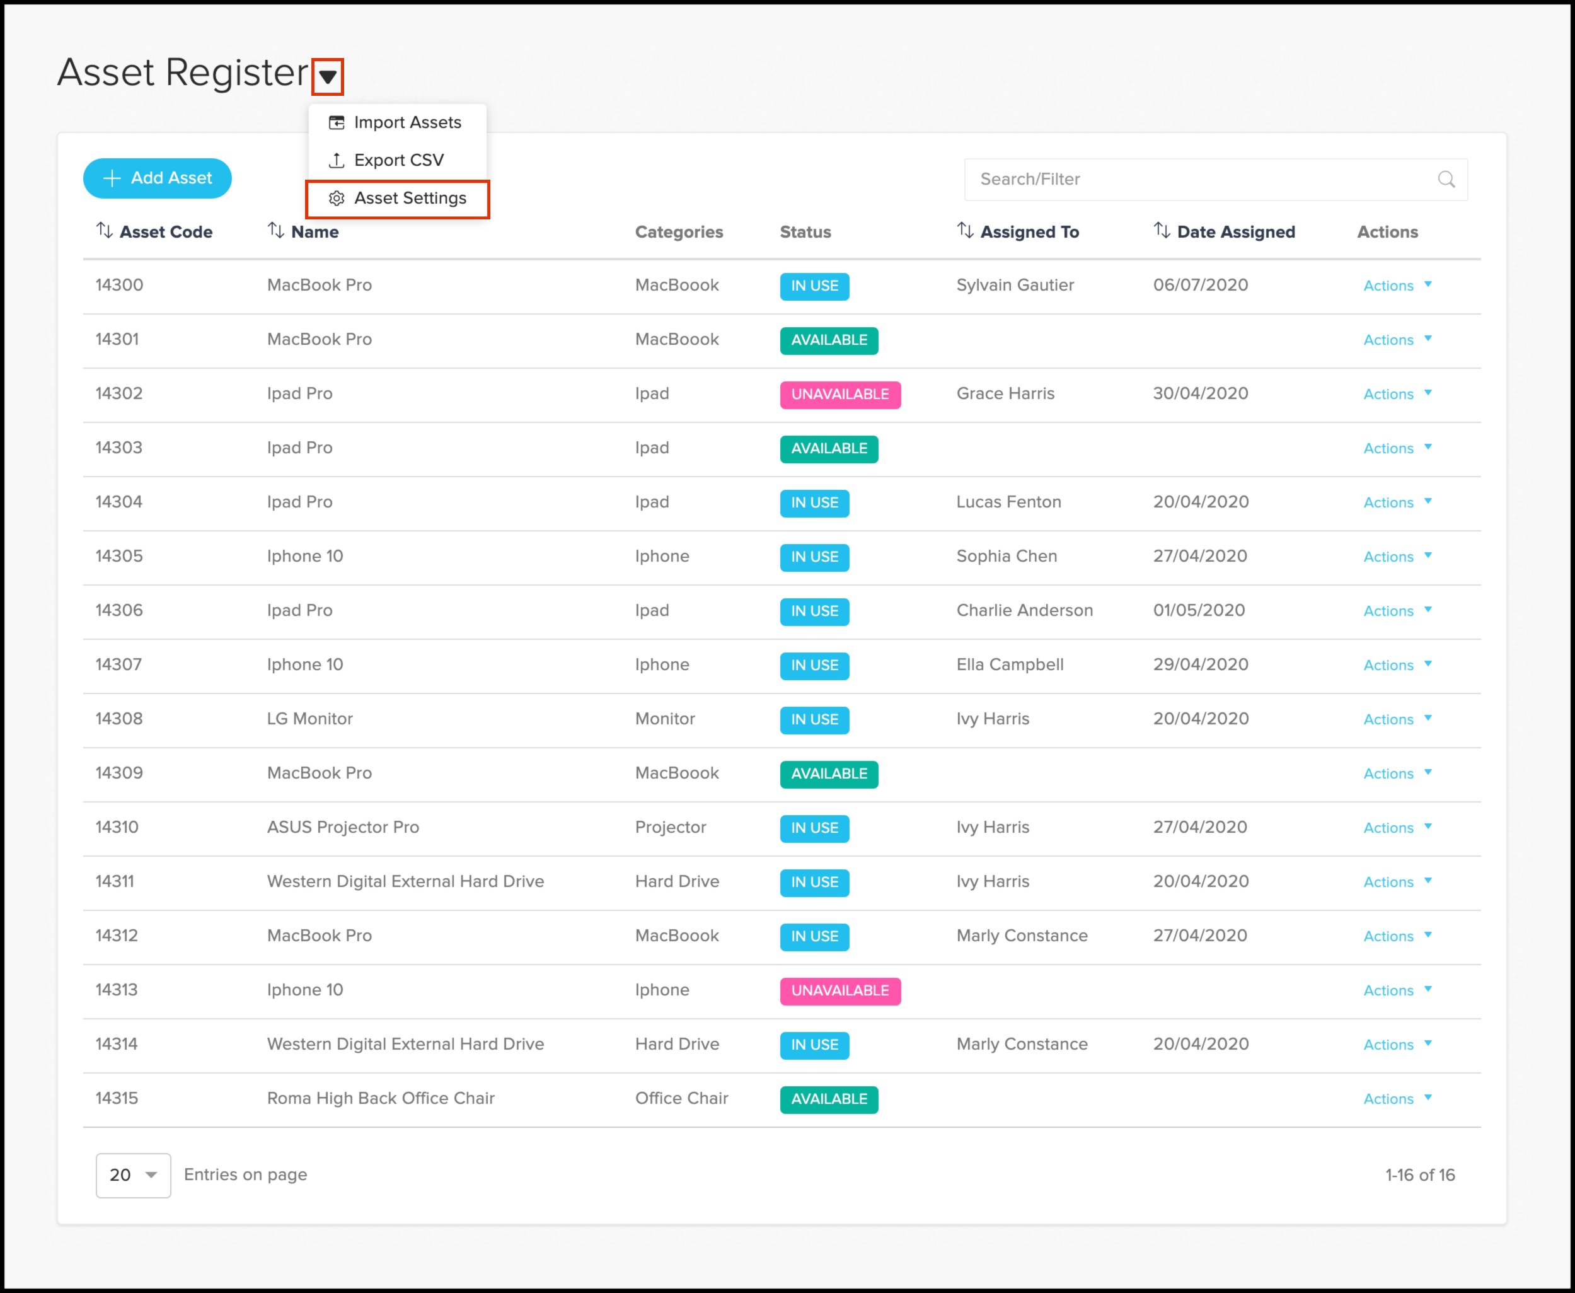The height and width of the screenshot is (1293, 1575).
Task: Collapse the Asset Register title dropdown arrow
Action: [x=328, y=77]
